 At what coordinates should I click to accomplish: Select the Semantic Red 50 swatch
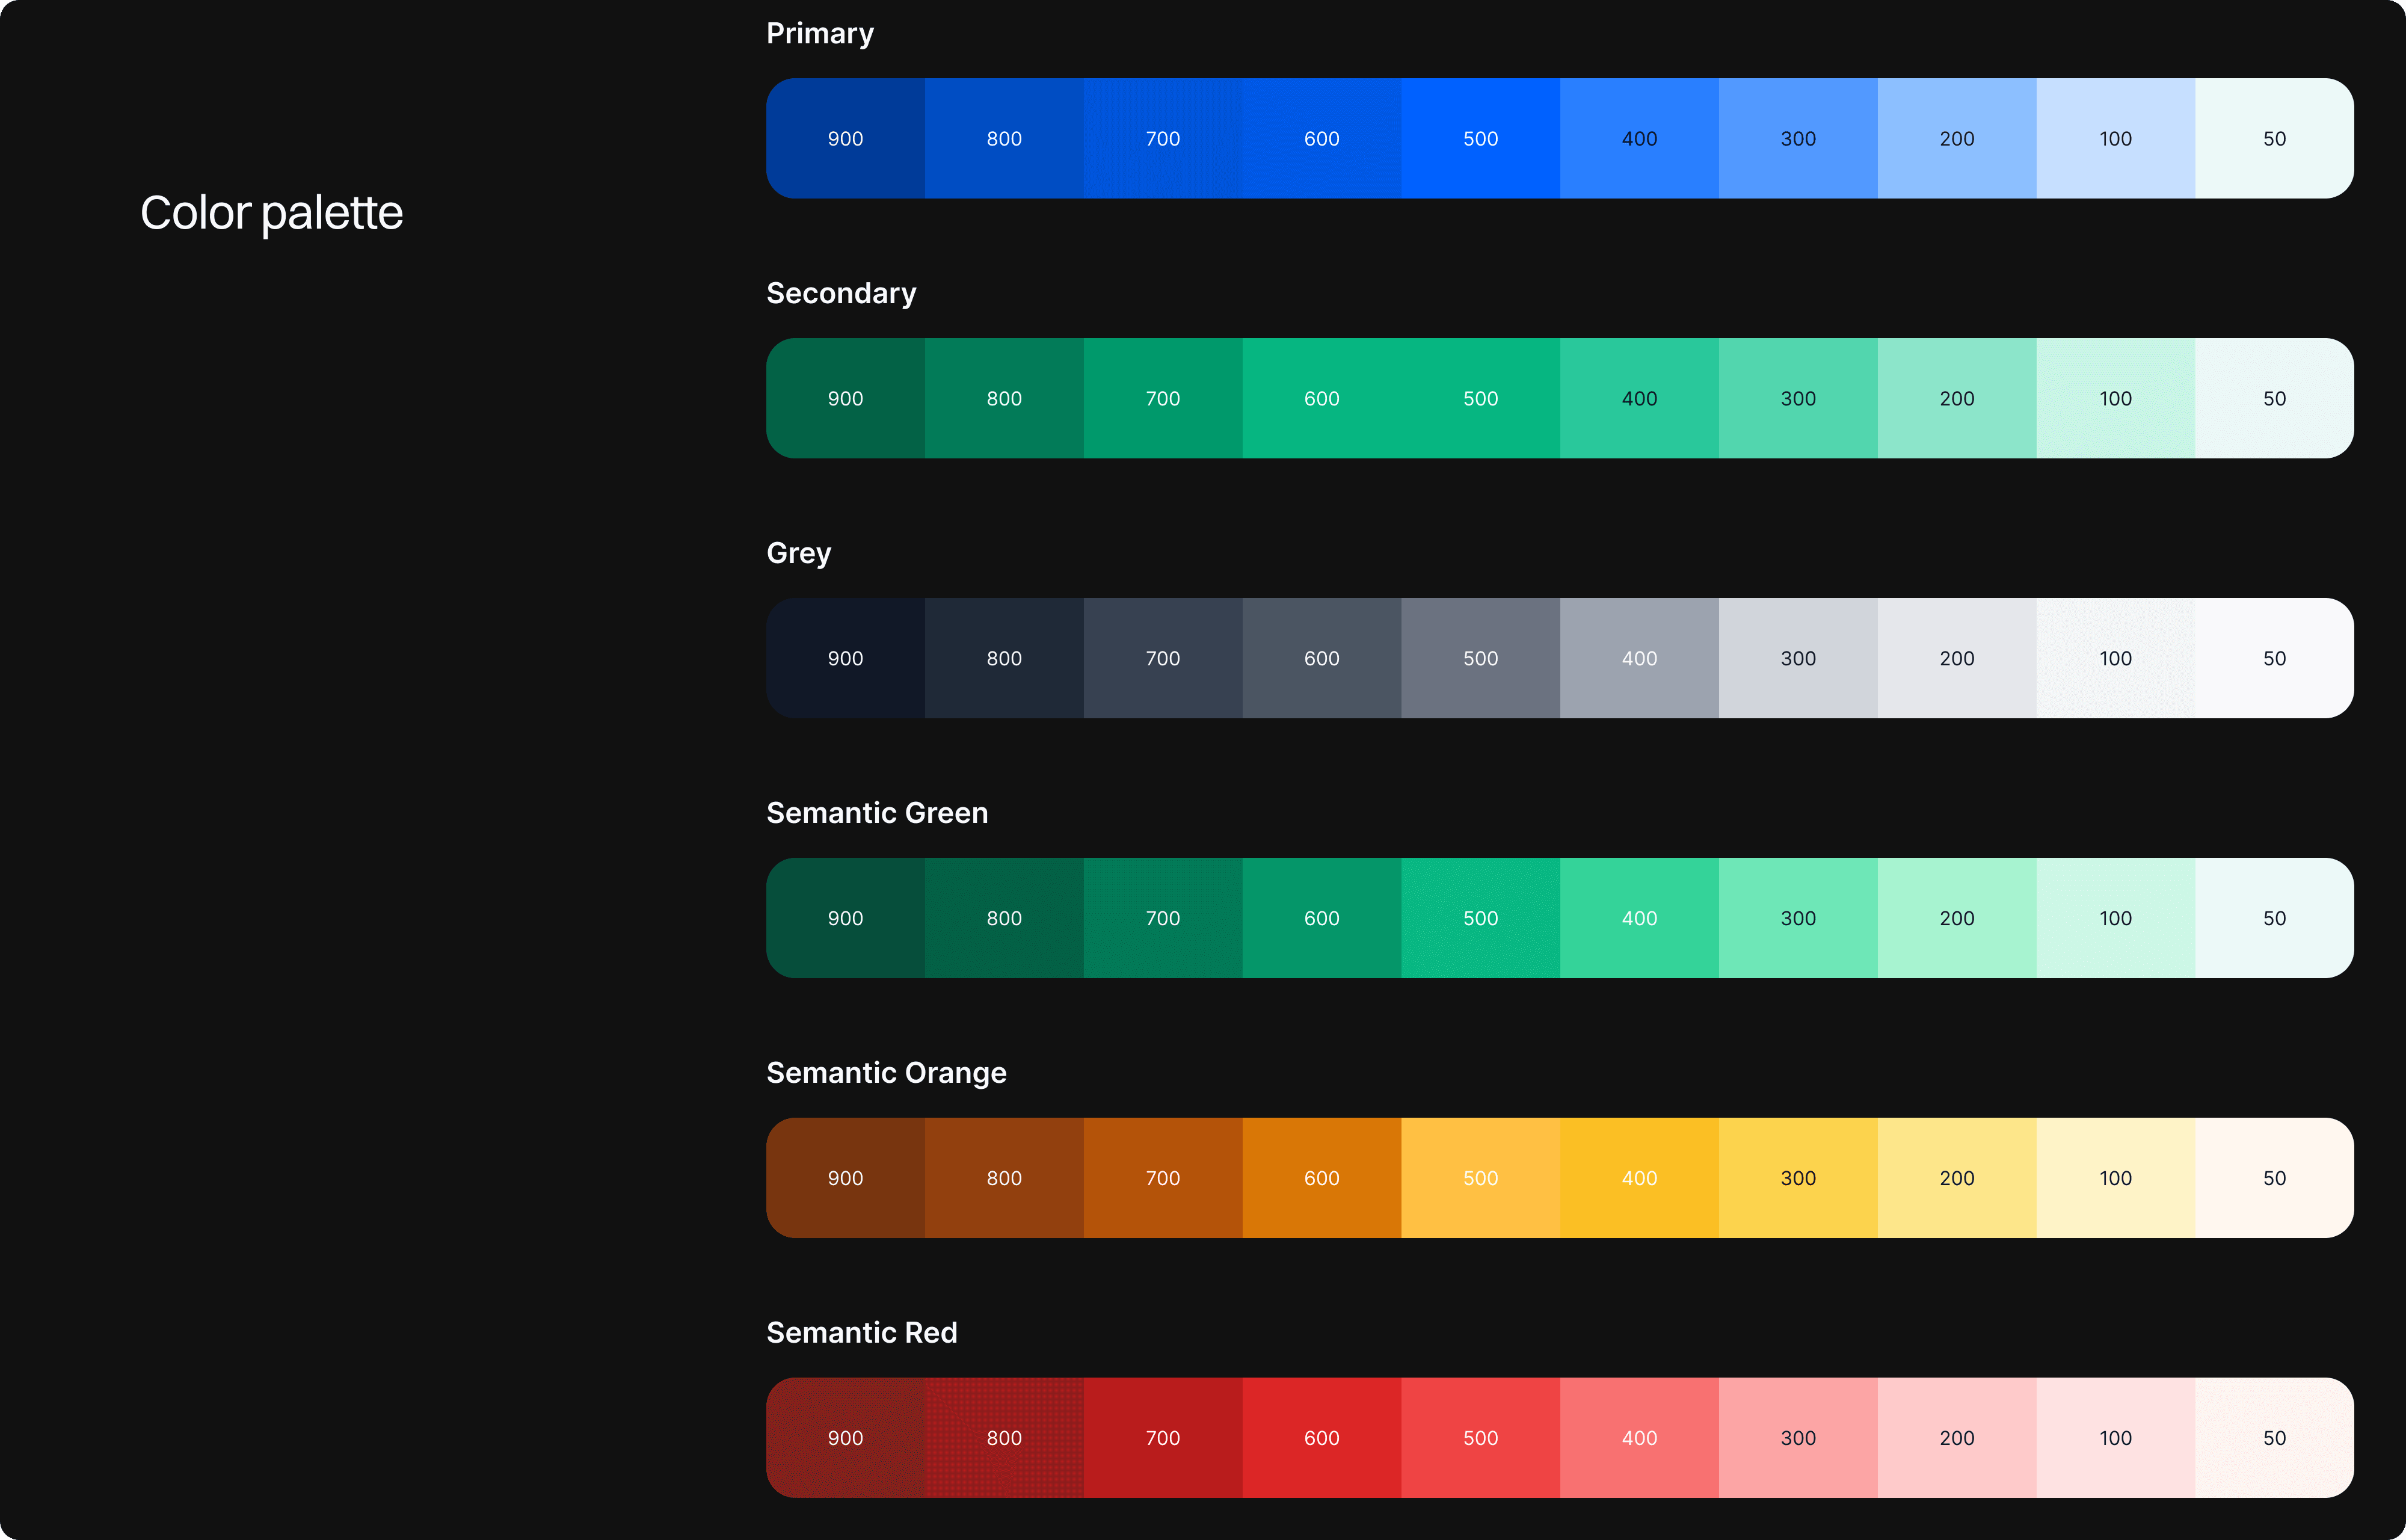point(2273,1438)
